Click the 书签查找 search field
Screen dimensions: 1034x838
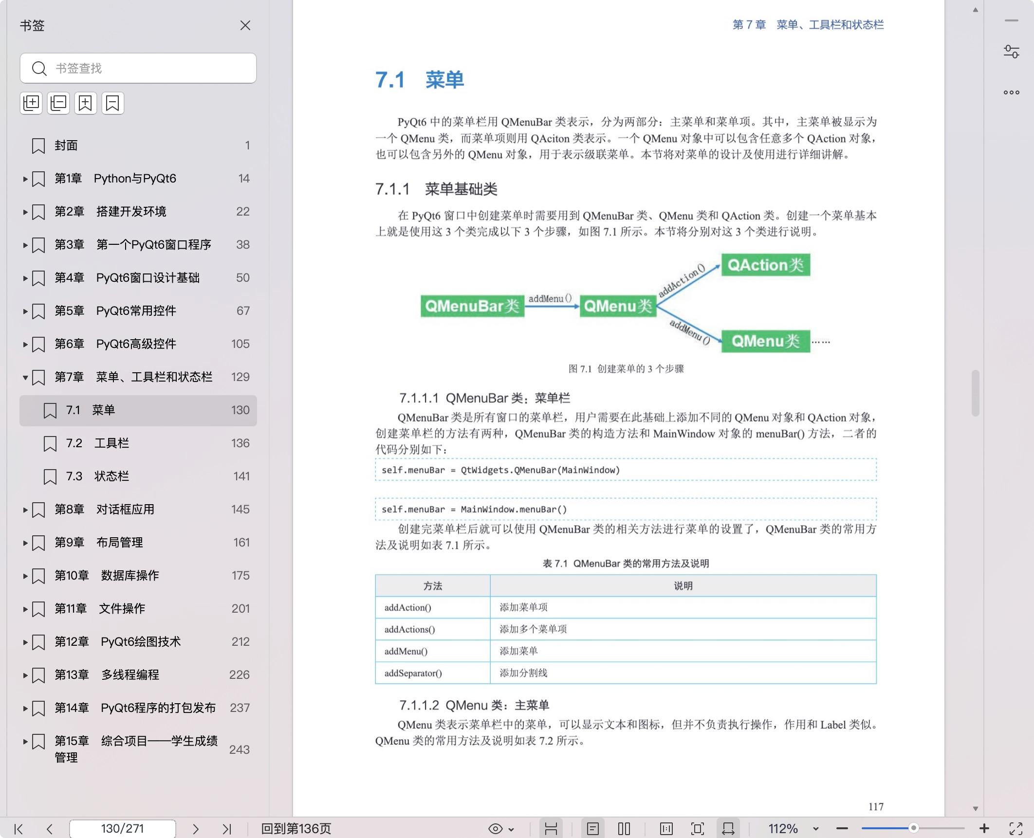[x=138, y=68]
